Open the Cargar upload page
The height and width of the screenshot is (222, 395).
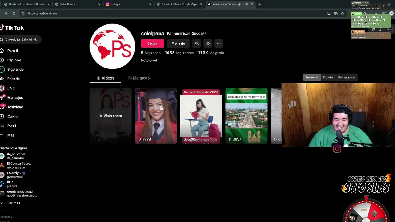pos(13,117)
